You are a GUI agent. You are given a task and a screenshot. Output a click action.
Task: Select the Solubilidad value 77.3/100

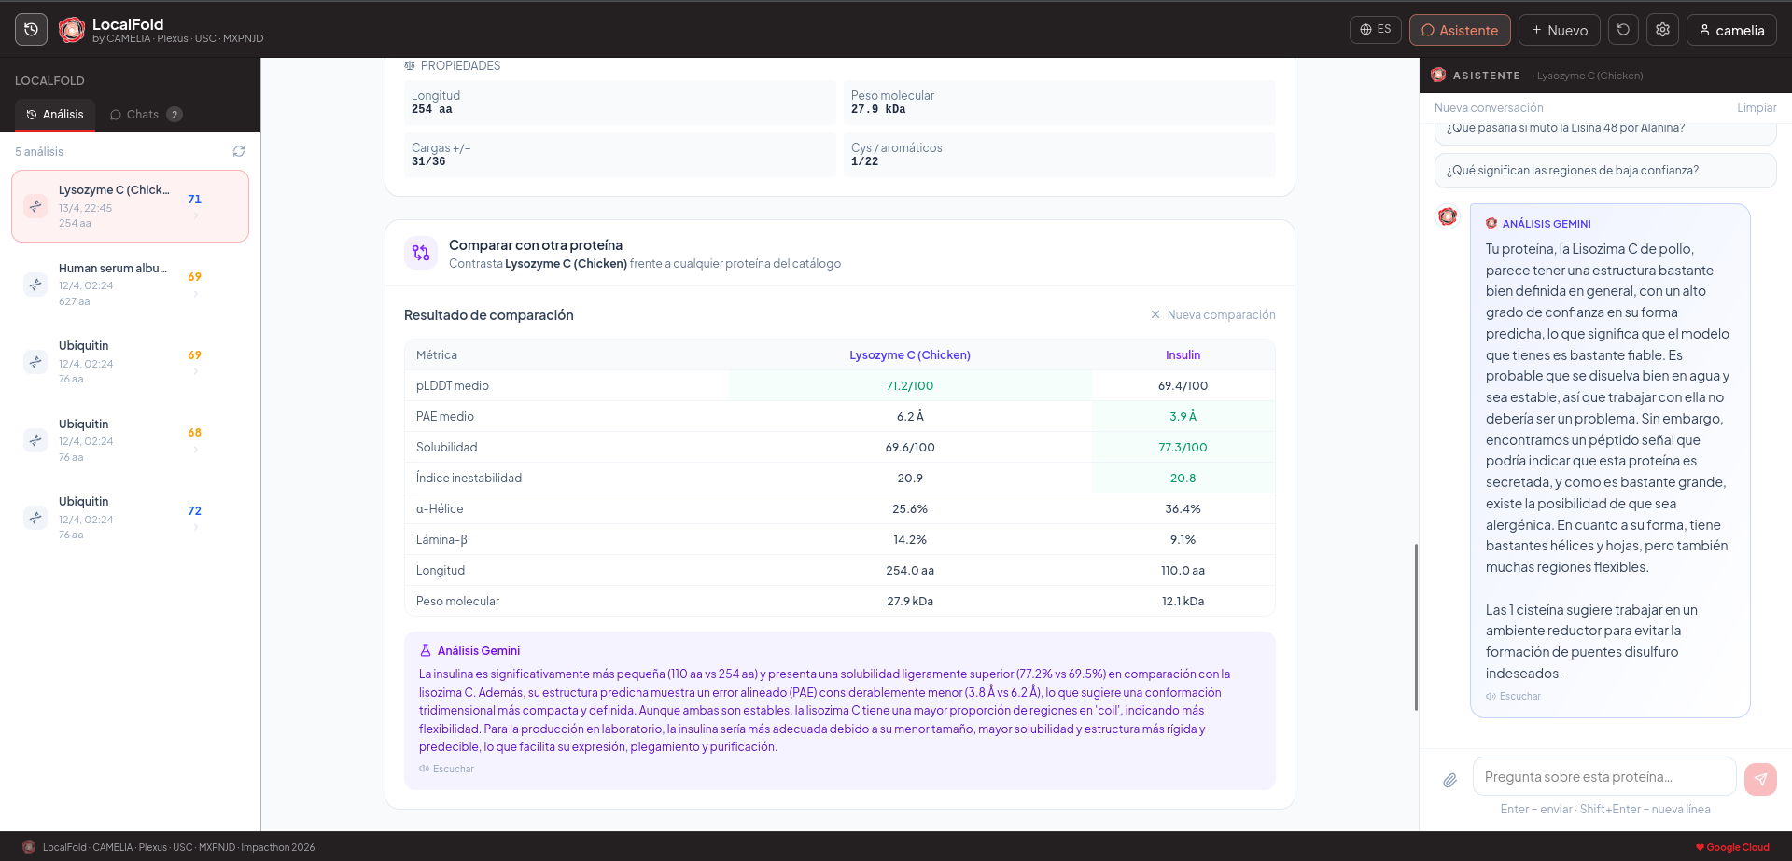(x=1183, y=448)
